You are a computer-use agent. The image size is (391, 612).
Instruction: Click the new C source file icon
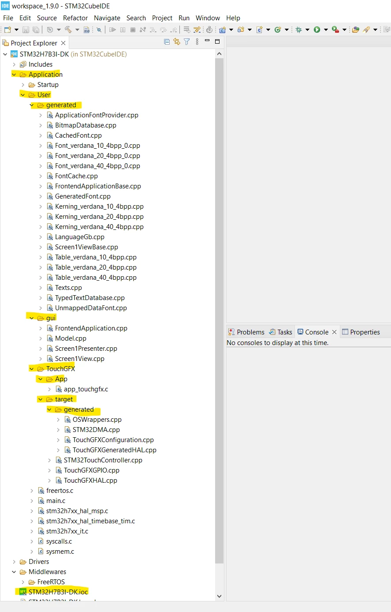click(x=260, y=30)
